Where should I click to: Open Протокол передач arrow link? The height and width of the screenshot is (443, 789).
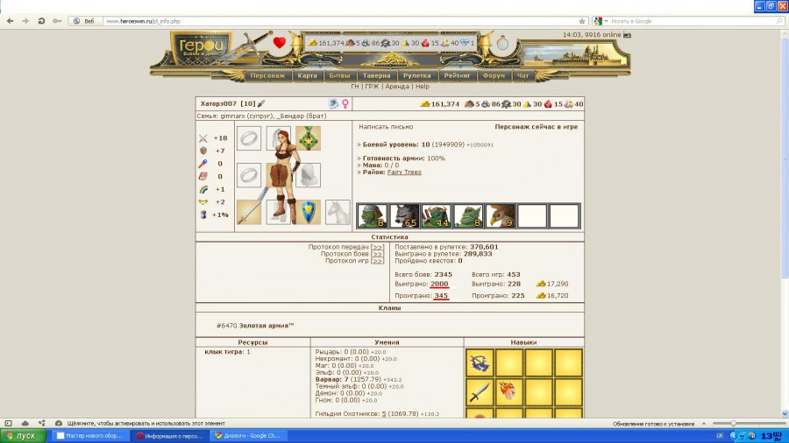(377, 247)
